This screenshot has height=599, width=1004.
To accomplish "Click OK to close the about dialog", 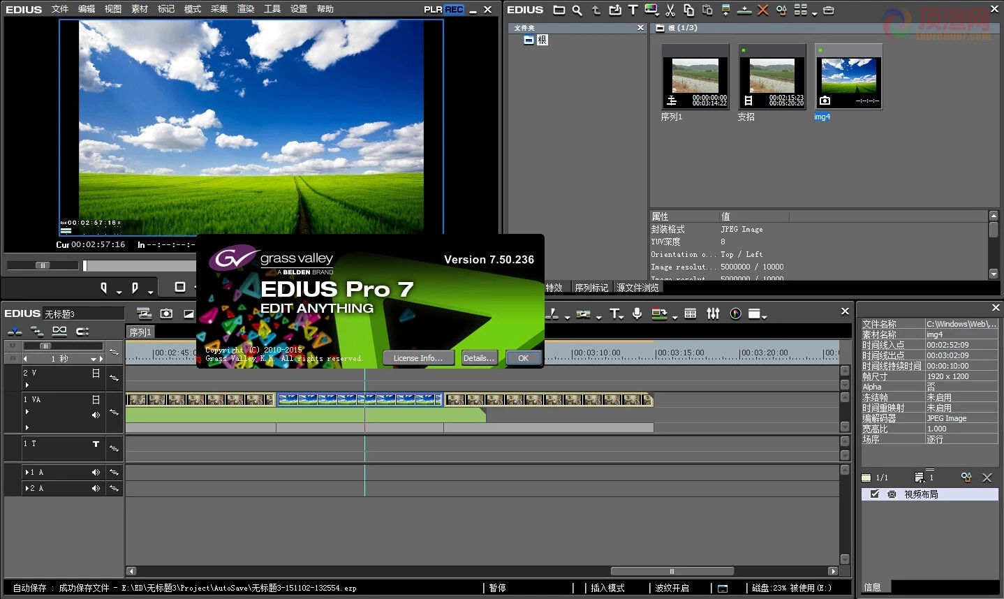I will click(523, 358).
